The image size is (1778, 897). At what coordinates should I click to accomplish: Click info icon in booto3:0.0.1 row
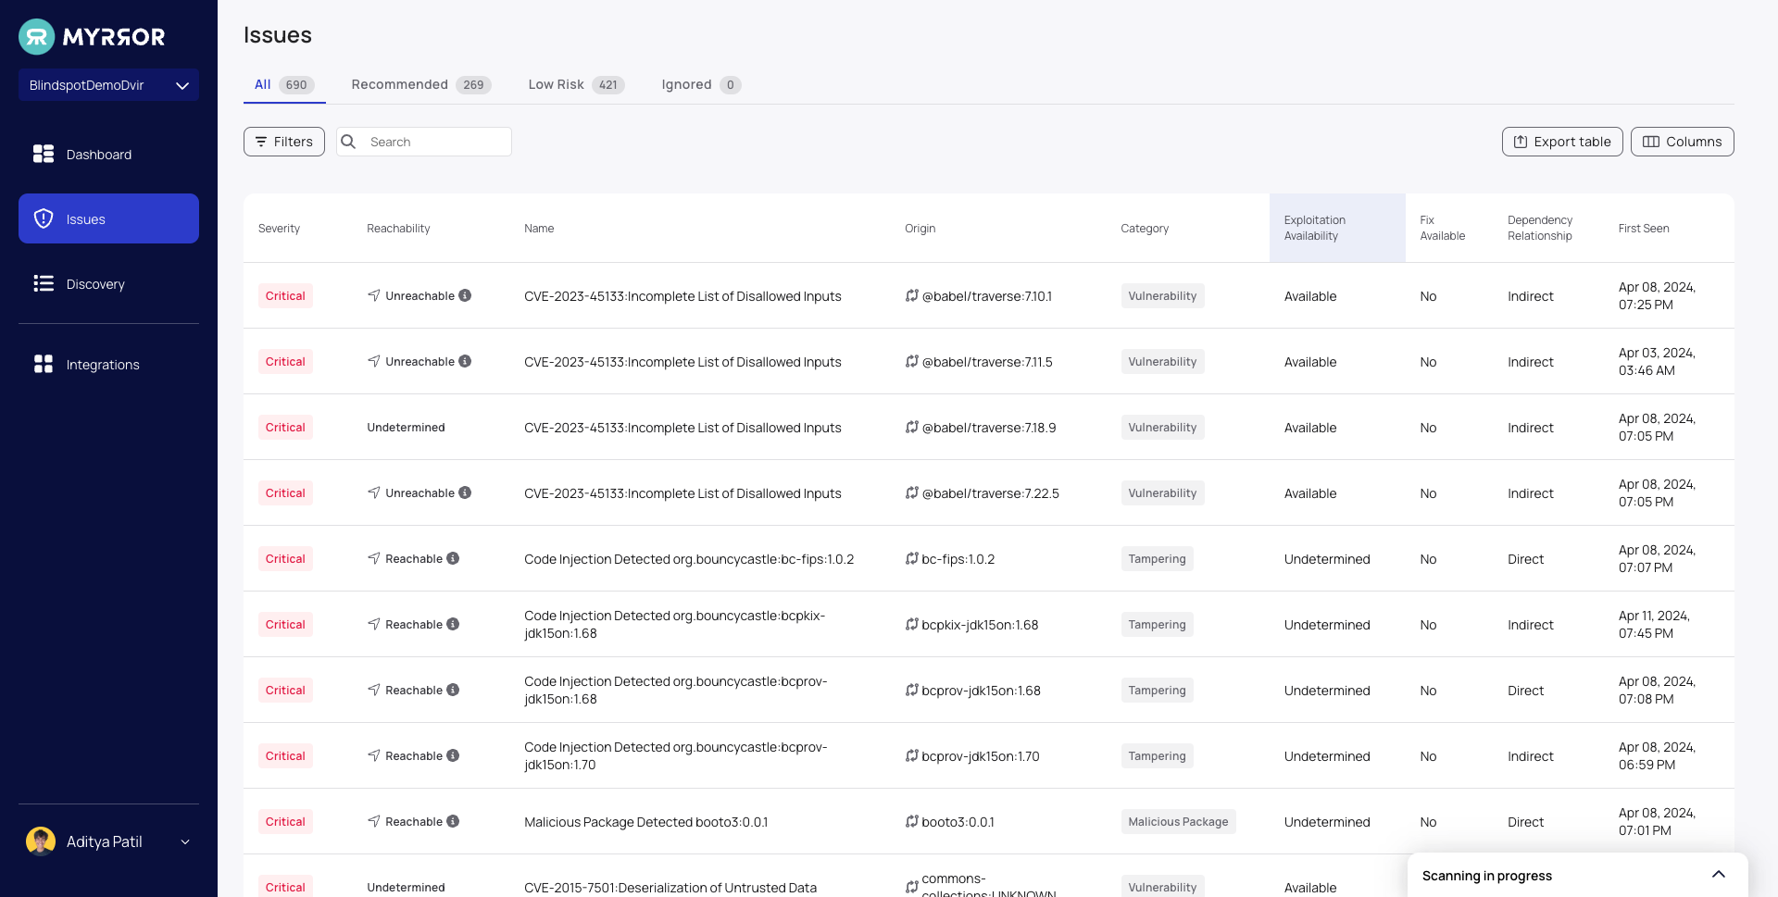pyautogui.click(x=453, y=821)
